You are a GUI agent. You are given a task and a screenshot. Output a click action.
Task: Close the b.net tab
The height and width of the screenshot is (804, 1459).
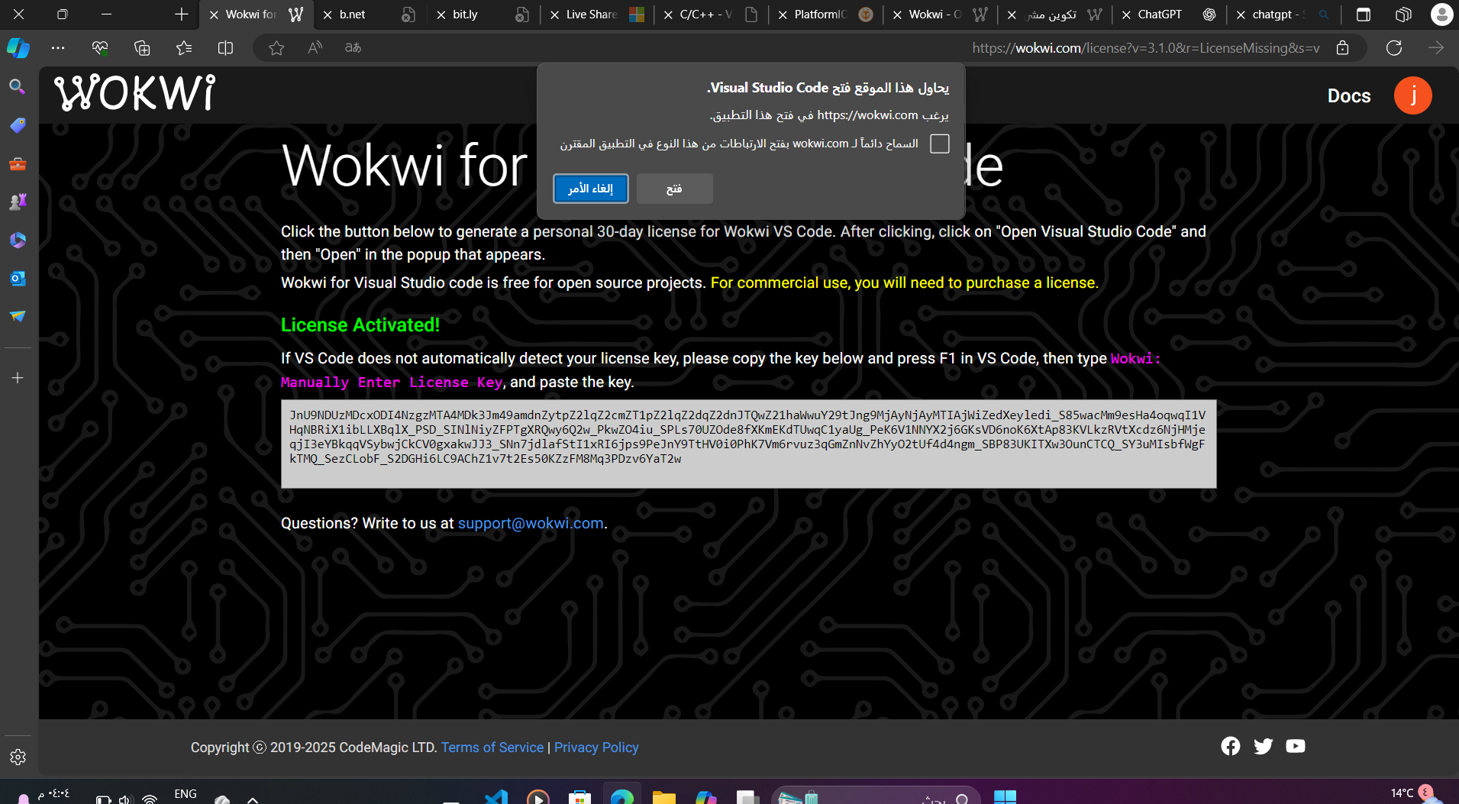(328, 15)
